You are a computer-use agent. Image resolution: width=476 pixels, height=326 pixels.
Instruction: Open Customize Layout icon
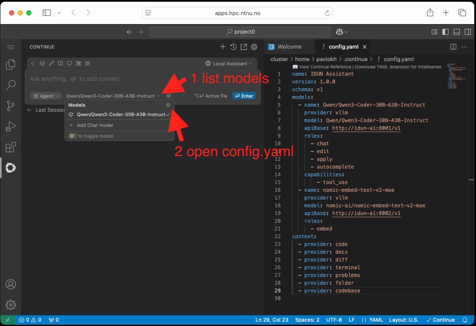(434, 32)
